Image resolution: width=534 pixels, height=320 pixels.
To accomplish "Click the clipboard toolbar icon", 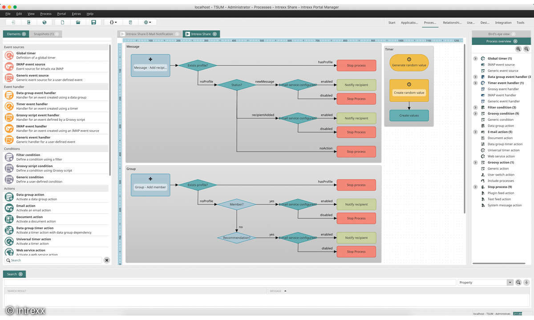I will 130,22.
